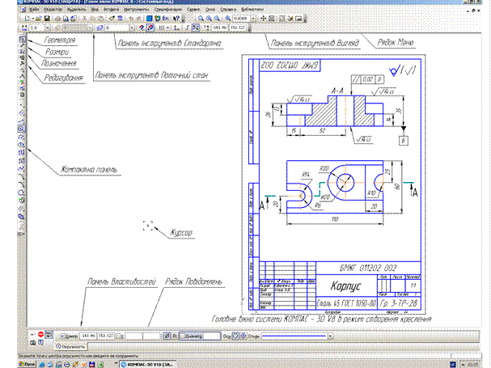Image resolution: width=491 pixels, height=368 pixels.
Task: Click the Save diskette icon
Action: tap(47, 19)
